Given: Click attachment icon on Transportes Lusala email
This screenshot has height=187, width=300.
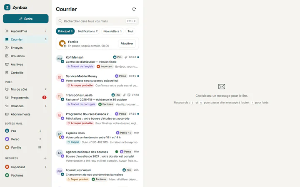Looking at the screenshot, I should (124, 95).
